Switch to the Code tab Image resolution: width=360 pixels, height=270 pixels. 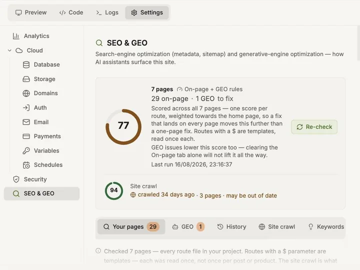tap(71, 12)
